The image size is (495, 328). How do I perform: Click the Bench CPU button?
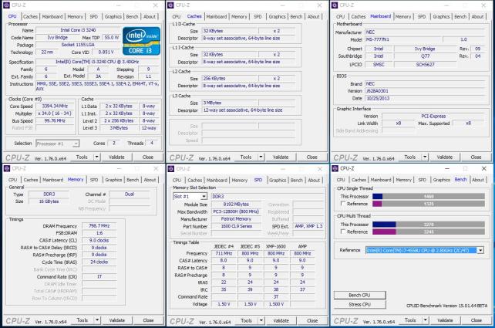[x=359, y=295]
